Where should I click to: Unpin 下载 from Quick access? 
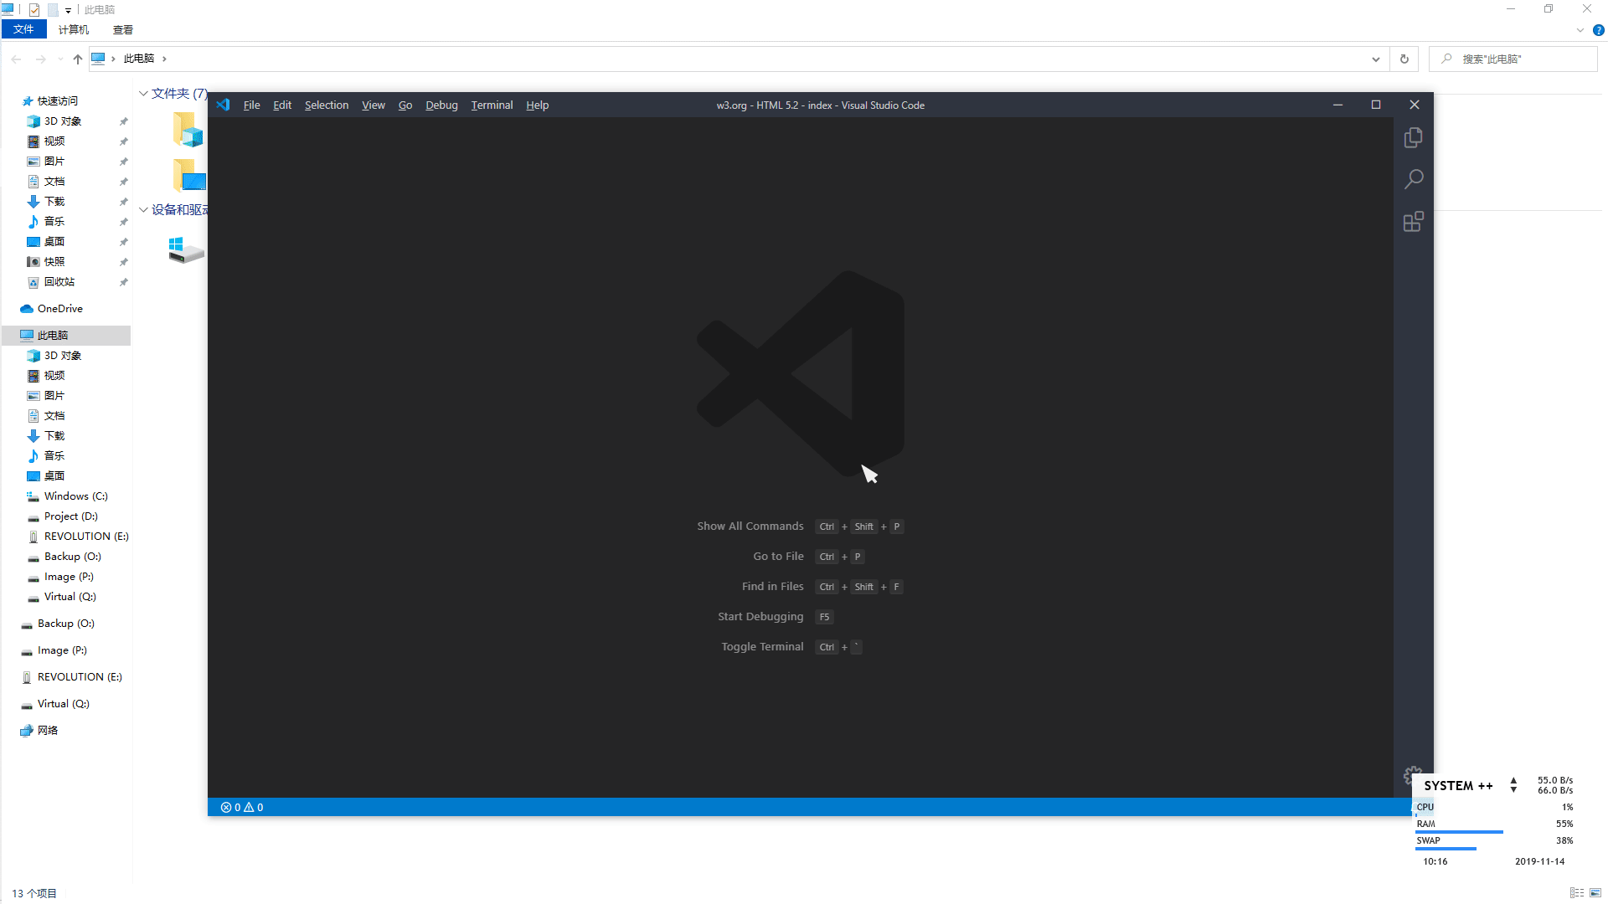[x=123, y=201]
